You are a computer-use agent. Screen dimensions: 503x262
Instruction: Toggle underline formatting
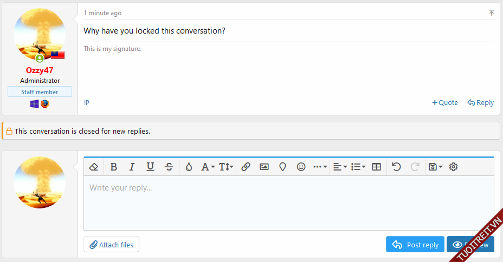[150, 167]
